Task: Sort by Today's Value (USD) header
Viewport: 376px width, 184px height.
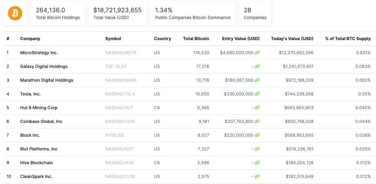Action: coord(292,39)
